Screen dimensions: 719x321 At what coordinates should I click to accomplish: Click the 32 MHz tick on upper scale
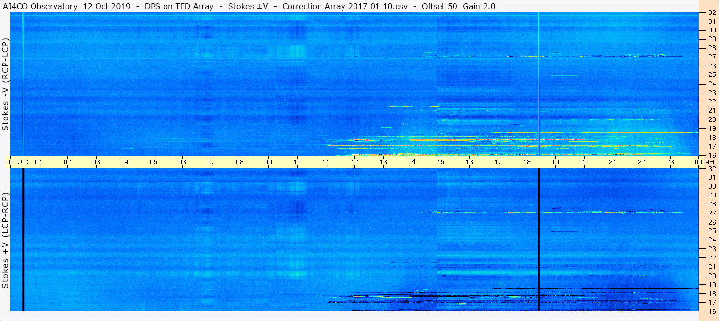[711, 13]
